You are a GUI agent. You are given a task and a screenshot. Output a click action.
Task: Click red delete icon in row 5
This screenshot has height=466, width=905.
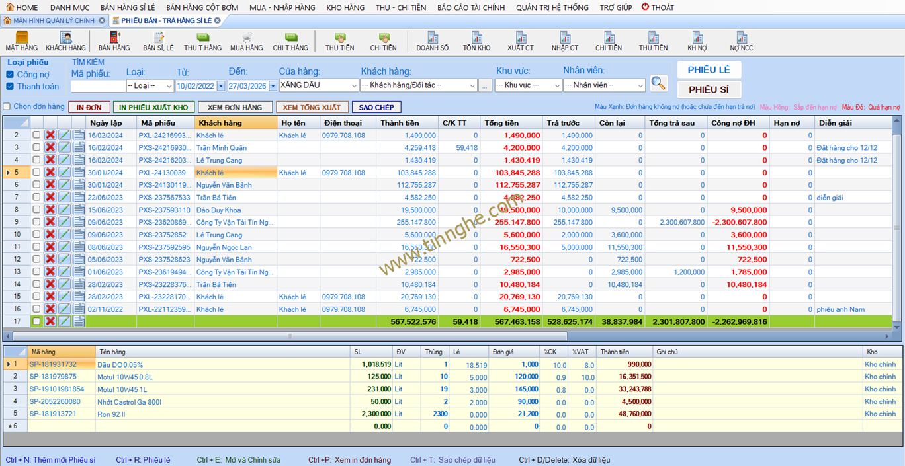50,173
